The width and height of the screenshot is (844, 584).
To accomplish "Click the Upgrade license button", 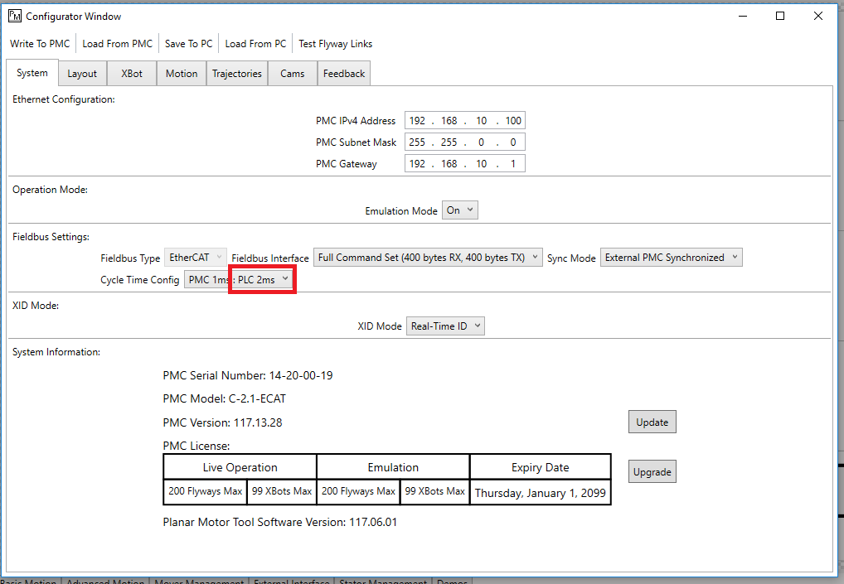I will tap(652, 472).
